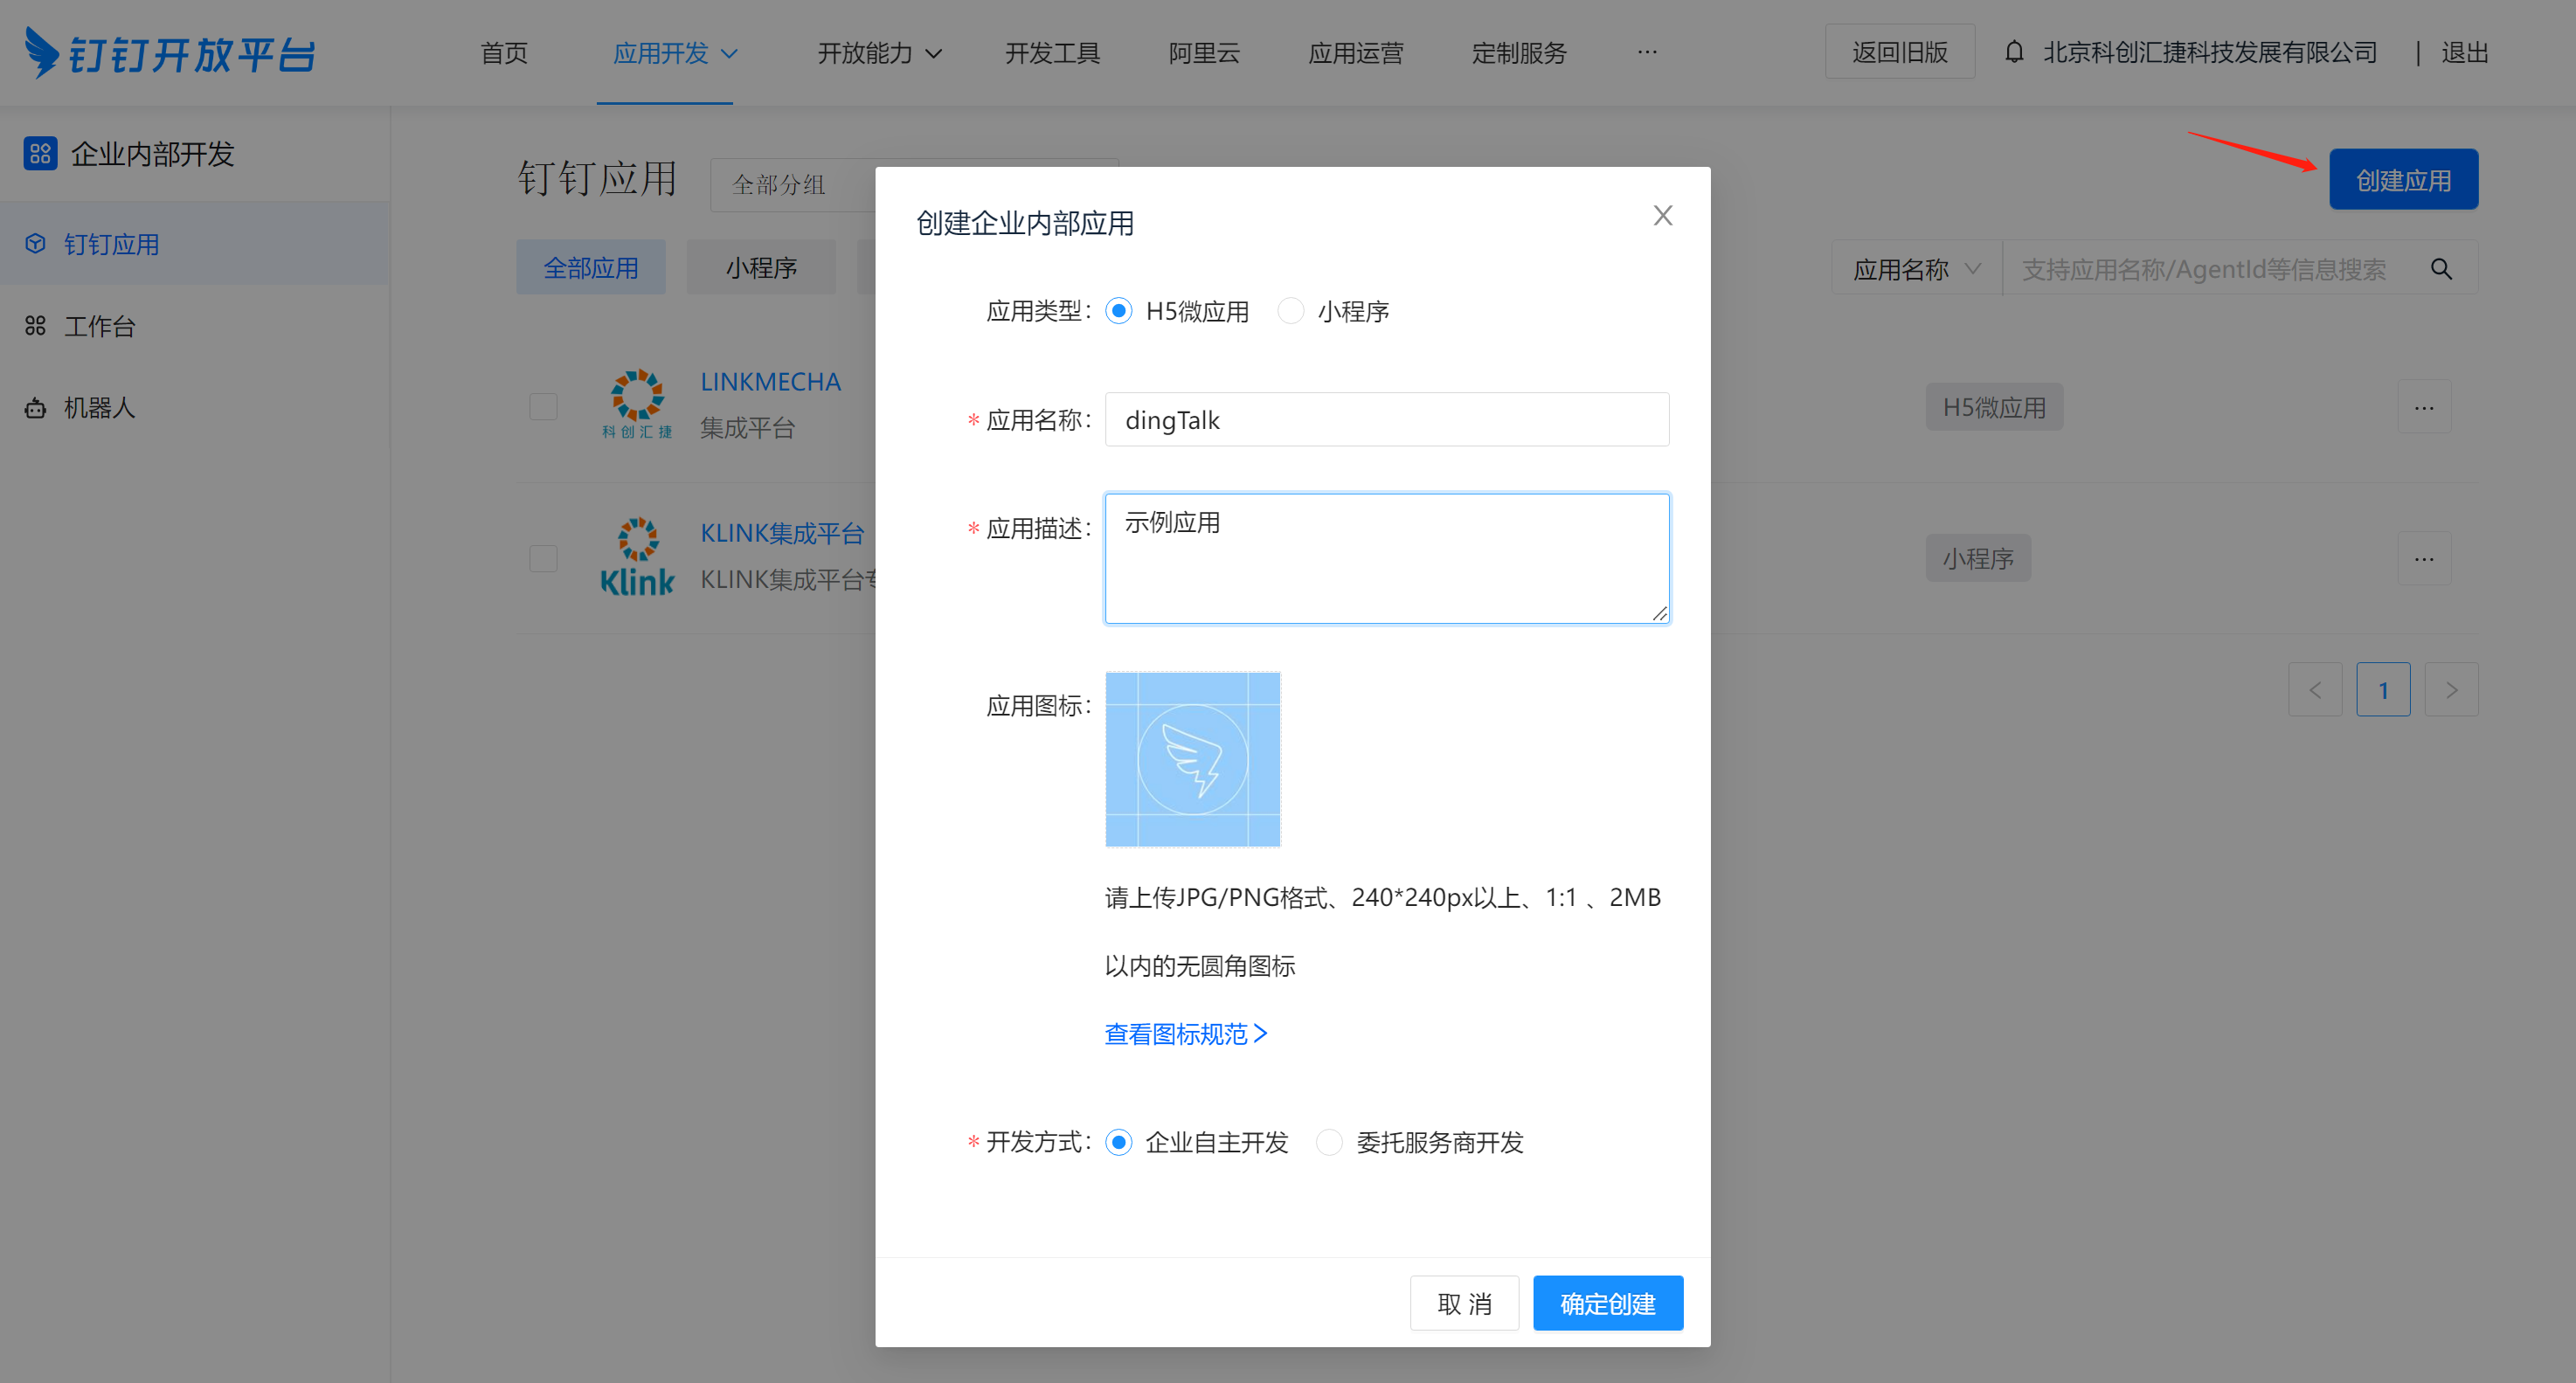Click the 确定创建 button
Viewport: 2576px width, 1383px height.
1608,1303
